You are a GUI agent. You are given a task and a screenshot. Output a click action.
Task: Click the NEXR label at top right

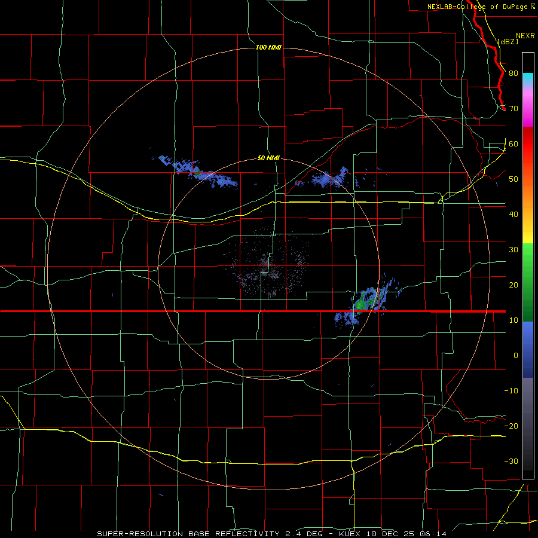[525, 36]
